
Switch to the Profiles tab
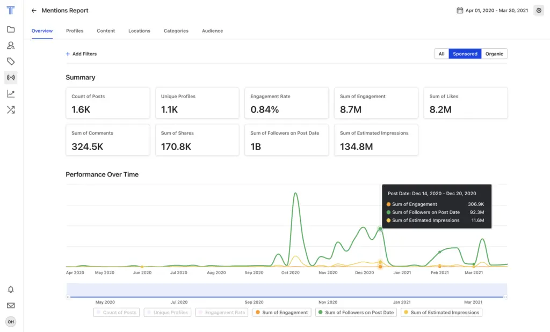pos(75,31)
